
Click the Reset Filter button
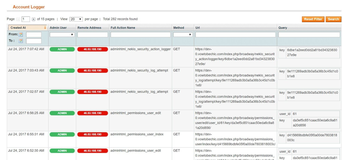point(313,19)
